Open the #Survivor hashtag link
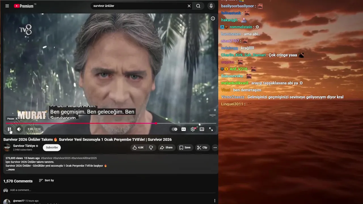Screen dimensions: 363x204 (x=47, y=158)
